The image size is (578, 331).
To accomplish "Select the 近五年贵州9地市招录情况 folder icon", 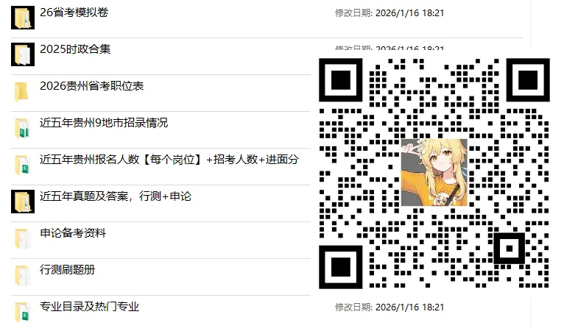I will click(22, 128).
